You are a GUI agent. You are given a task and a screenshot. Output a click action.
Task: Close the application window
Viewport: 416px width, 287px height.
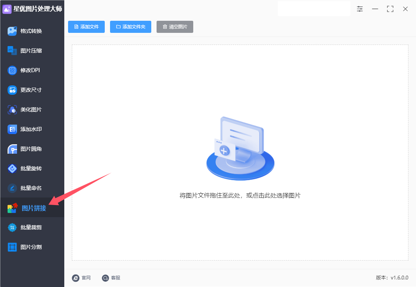coord(405,9)
